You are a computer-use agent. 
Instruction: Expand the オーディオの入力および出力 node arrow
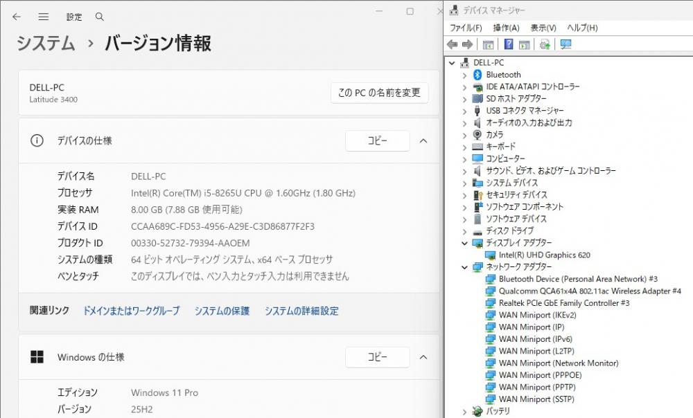(x=464, y=123)
